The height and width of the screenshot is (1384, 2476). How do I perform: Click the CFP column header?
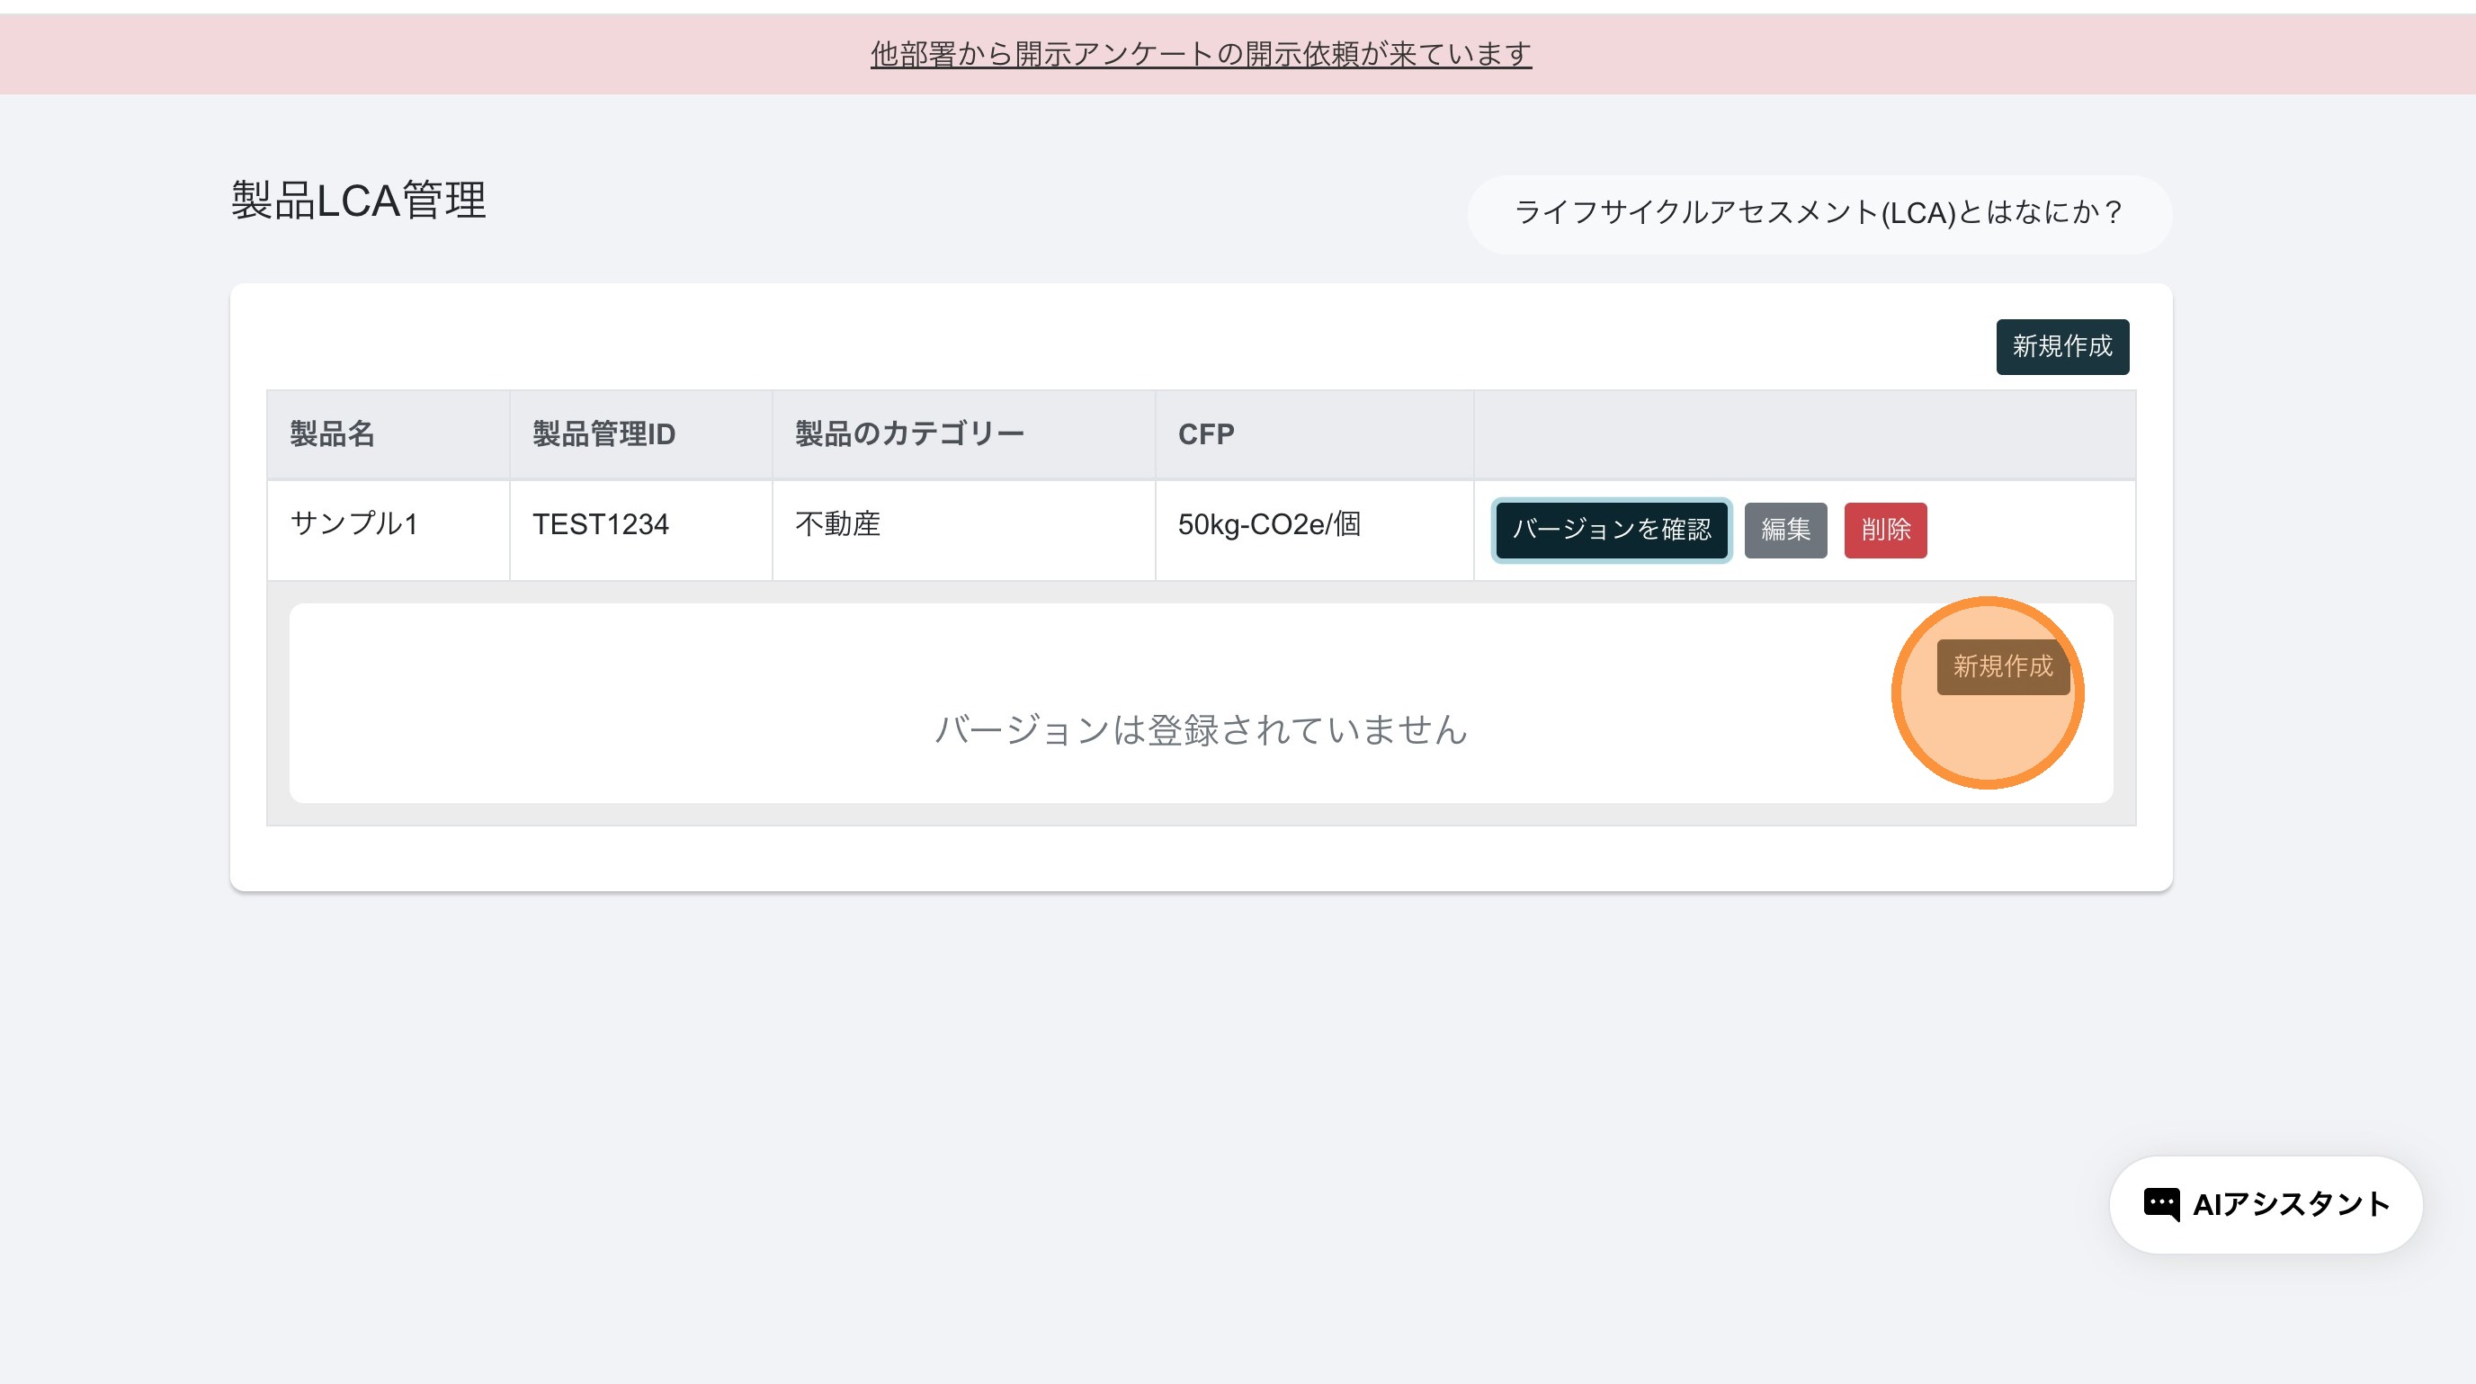pyautogui.click(x=1205, y=434)
